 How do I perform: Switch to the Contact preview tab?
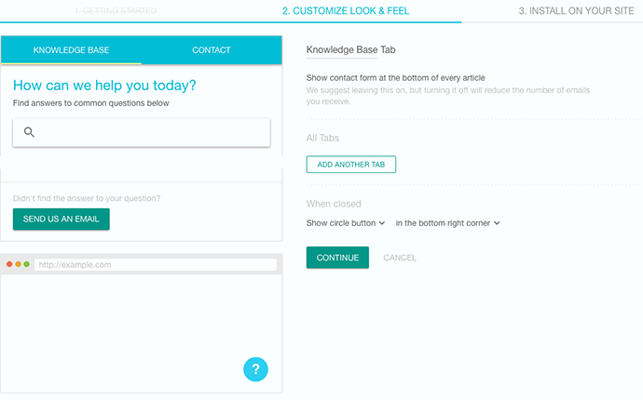[212, 49]
